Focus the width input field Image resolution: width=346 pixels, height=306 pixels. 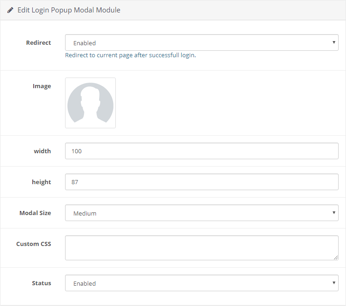click(x=202, y=151)
